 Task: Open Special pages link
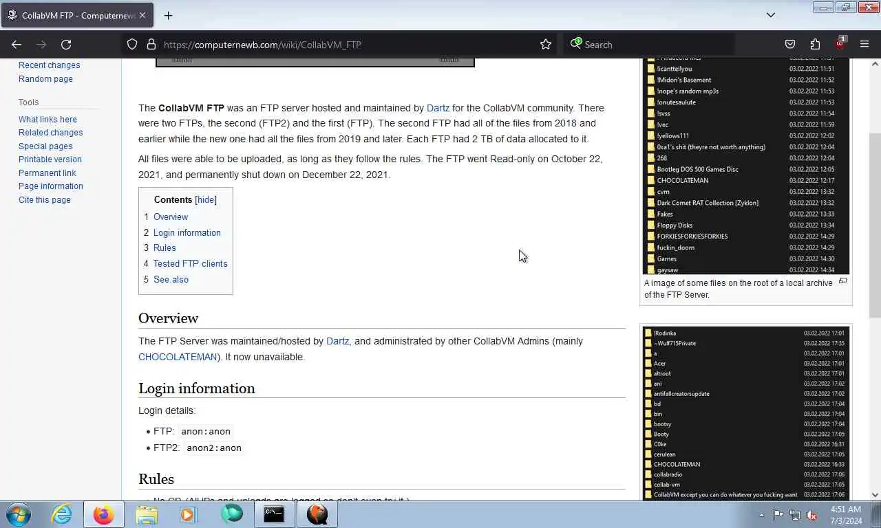[45, 146]
